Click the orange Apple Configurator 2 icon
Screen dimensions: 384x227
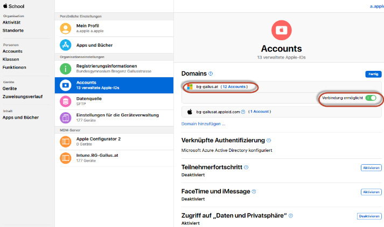point(66,142)
